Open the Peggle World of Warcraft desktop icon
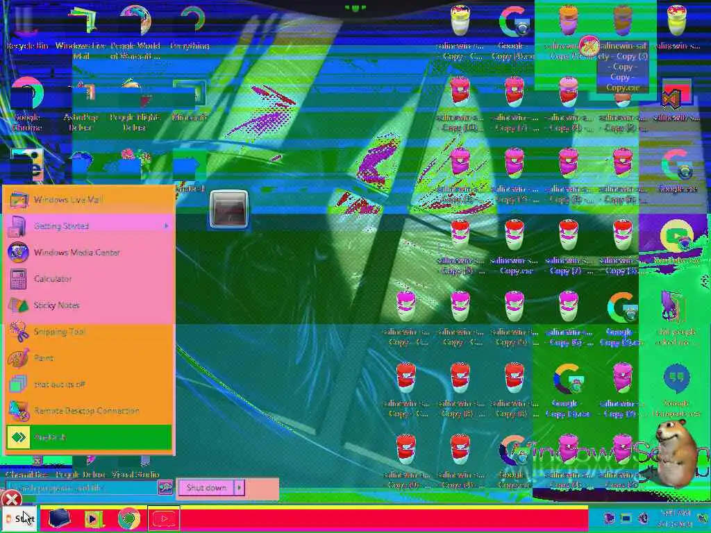Image resolution: width=711 pixels, height=533 pixels. [135, 32]
